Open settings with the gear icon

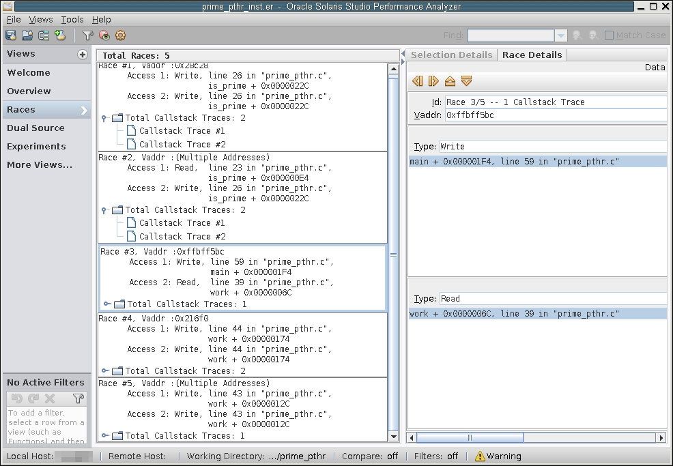(x=121, y=35)
